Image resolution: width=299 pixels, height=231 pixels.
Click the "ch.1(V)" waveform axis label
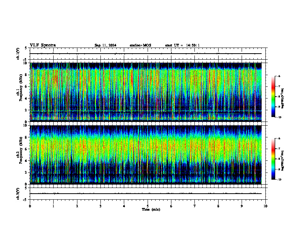pos(18,54)
